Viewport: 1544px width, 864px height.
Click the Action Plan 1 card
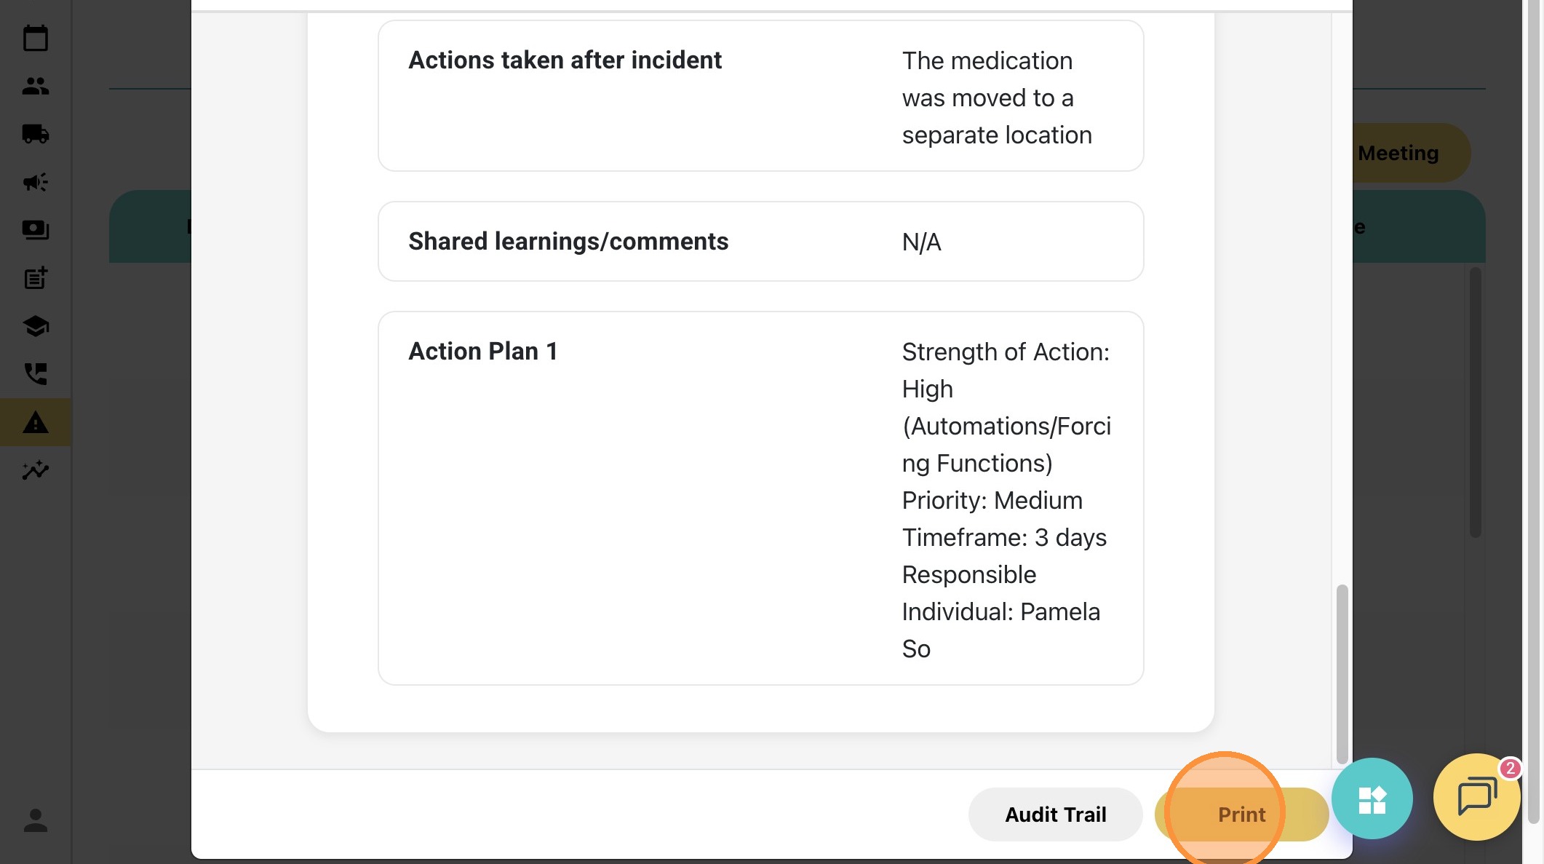point(760,498)
